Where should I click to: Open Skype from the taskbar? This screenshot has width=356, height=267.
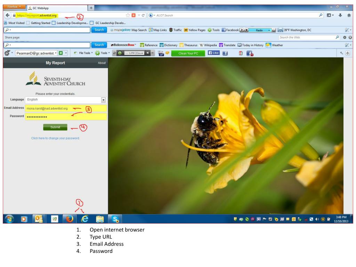click(x=115, y=219)
